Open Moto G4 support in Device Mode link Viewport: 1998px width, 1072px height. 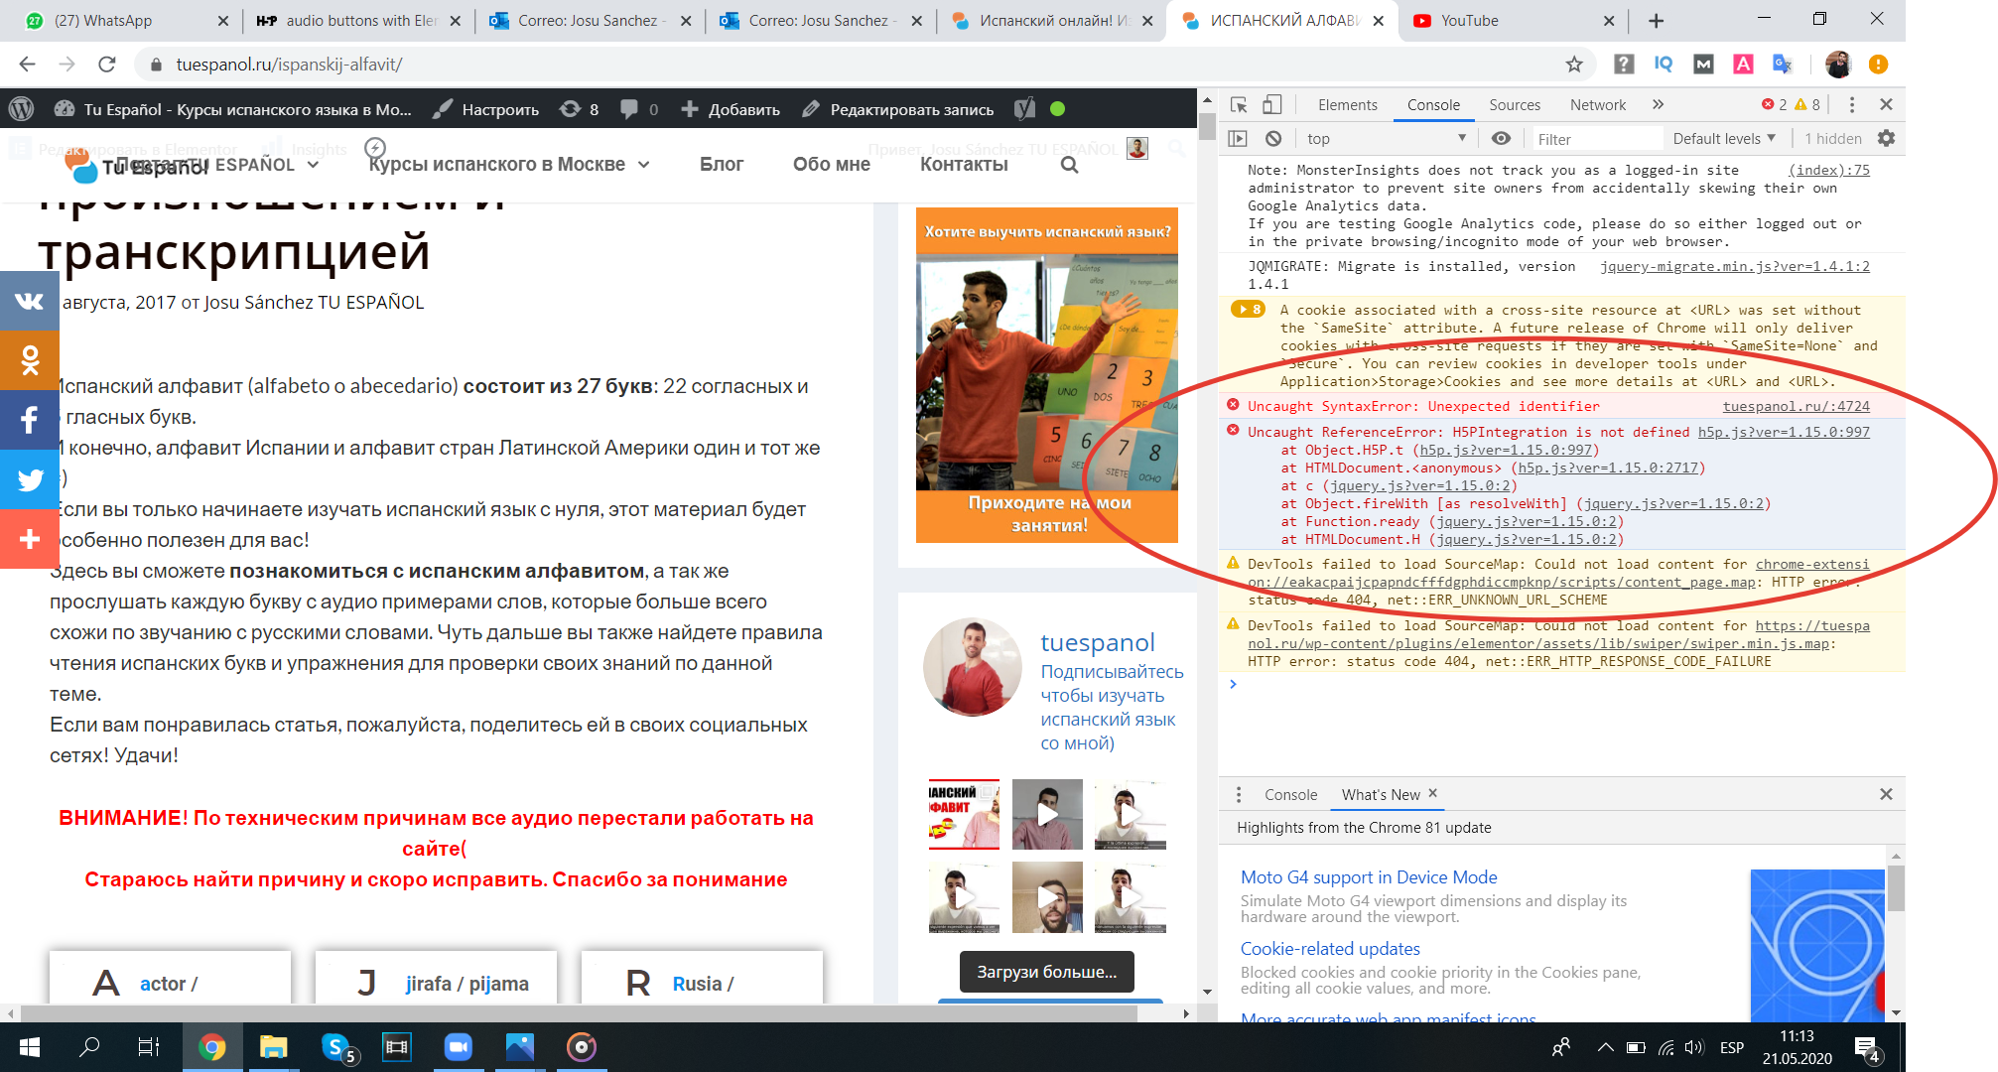coord(1369,877)
